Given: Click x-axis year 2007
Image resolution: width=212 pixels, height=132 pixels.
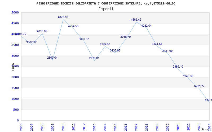Looking at the screenshot, I should pyautogui.click(x=32, y=127).
